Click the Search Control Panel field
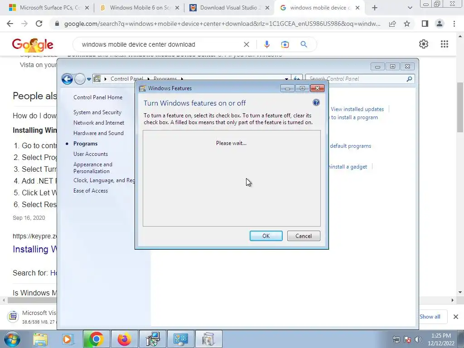The image size is (464, 348). pyautogui.click(x=356, y=79)
